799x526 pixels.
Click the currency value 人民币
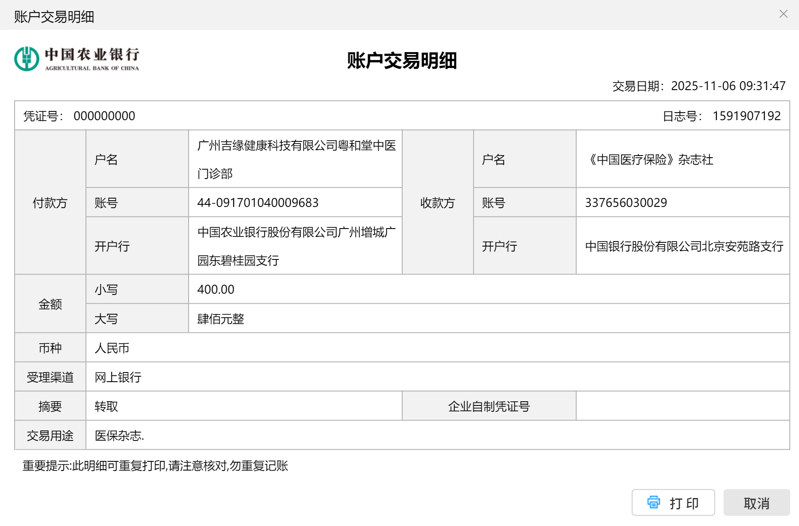[x=112, y=348]
